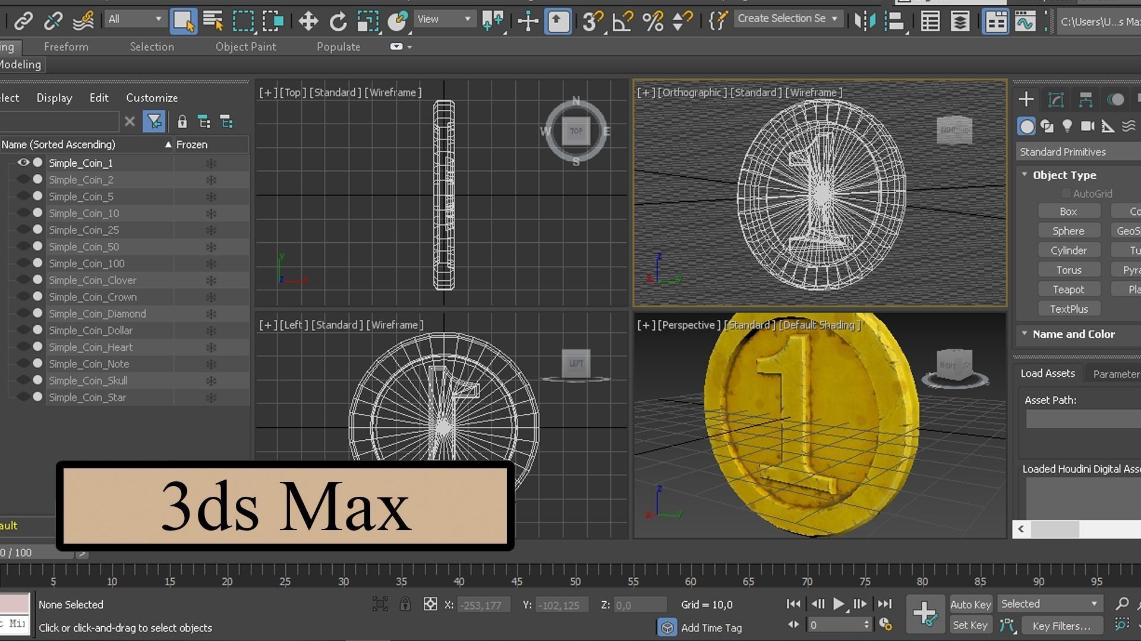Activate the Select Object tool
Image resolution: width=1141 pixels, height=641 pixels.
[x=183, y=21]
